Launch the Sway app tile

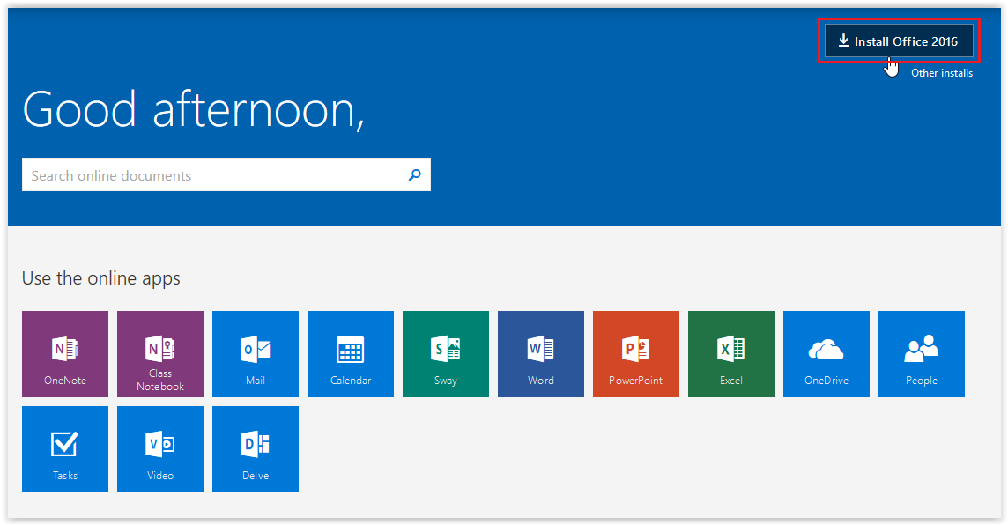pos(446,354)
